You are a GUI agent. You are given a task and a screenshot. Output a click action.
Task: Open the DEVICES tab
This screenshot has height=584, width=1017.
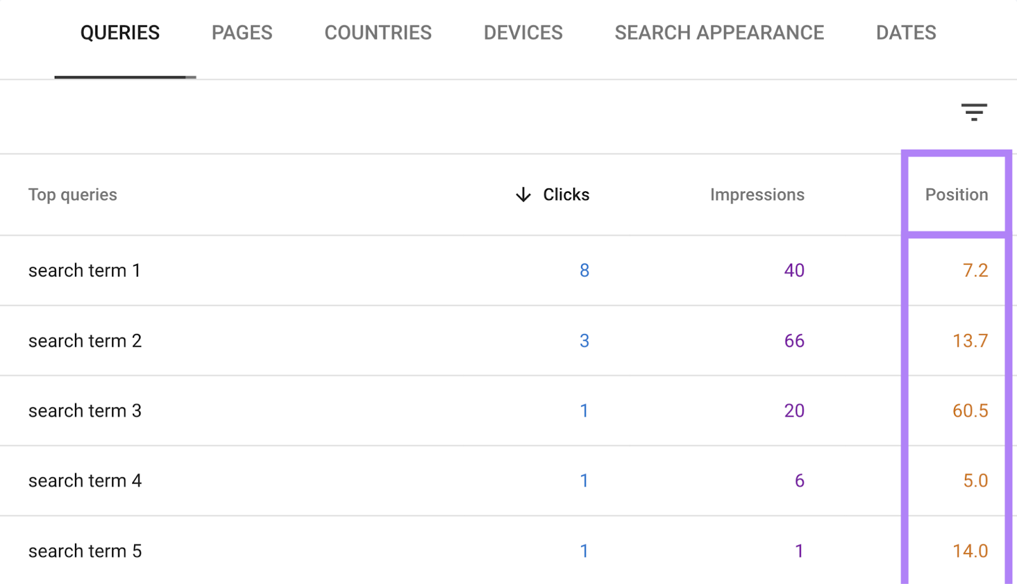coord(522,32)
